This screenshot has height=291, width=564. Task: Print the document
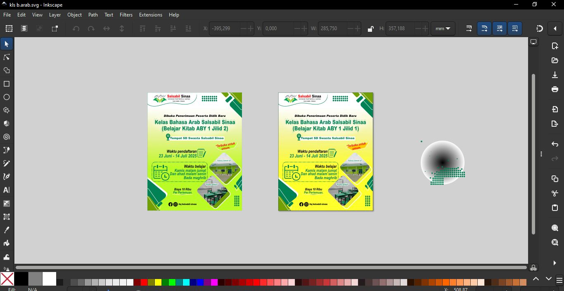[x=555, y=89]
